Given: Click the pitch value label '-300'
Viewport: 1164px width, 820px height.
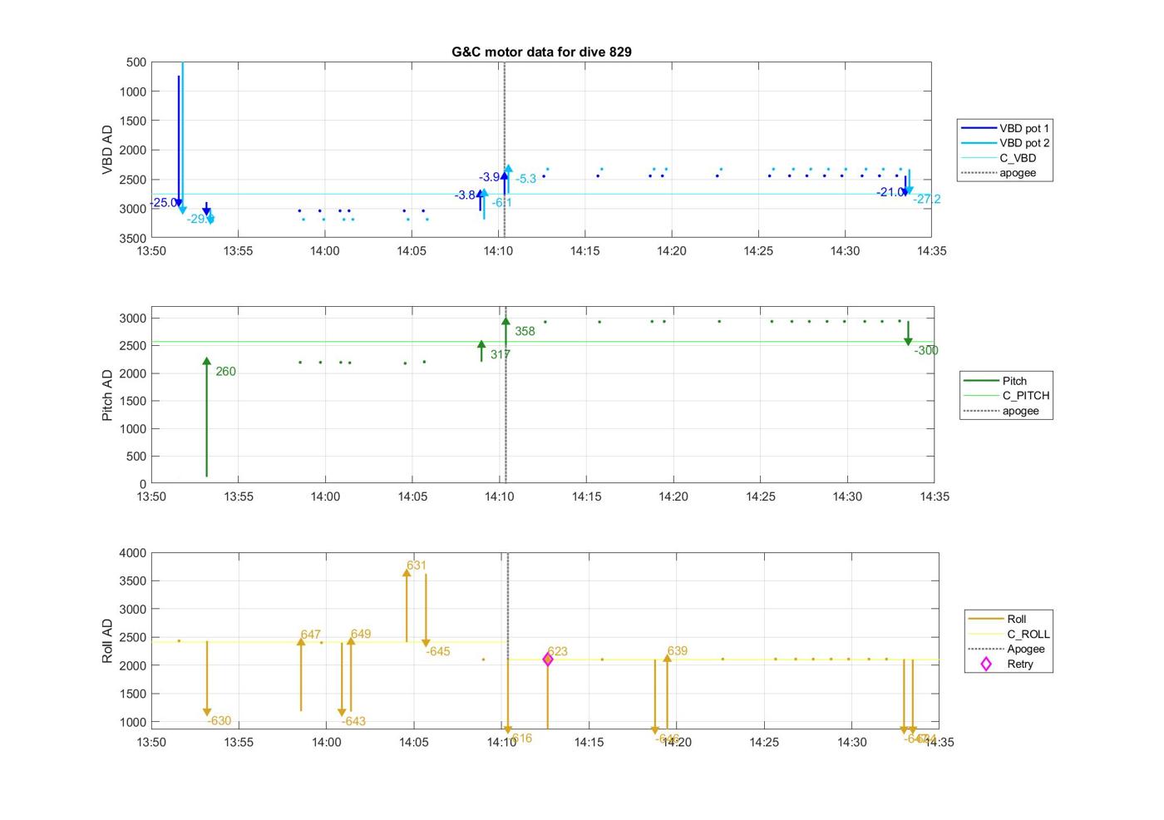Looking at the screenshot, I should click(x=926, y=351).
